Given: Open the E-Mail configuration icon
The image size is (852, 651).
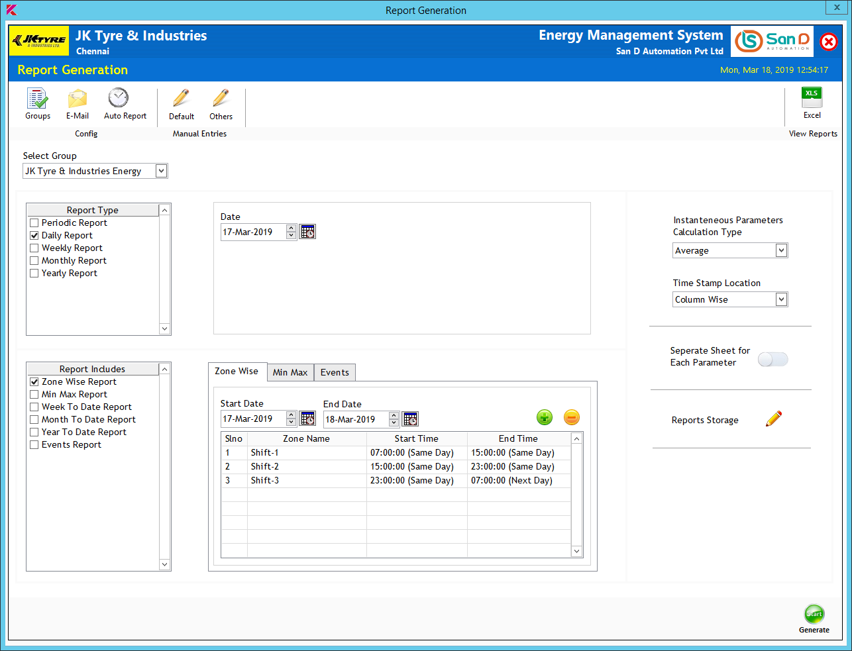Looking at the screenshot, I should (78, 99).
